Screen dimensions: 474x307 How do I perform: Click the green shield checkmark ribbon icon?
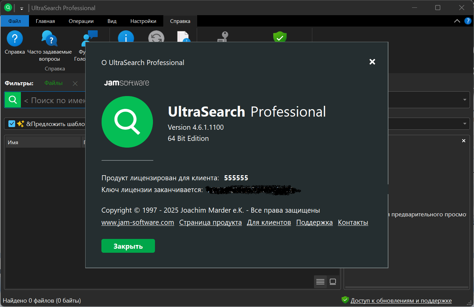pos(280,36)
